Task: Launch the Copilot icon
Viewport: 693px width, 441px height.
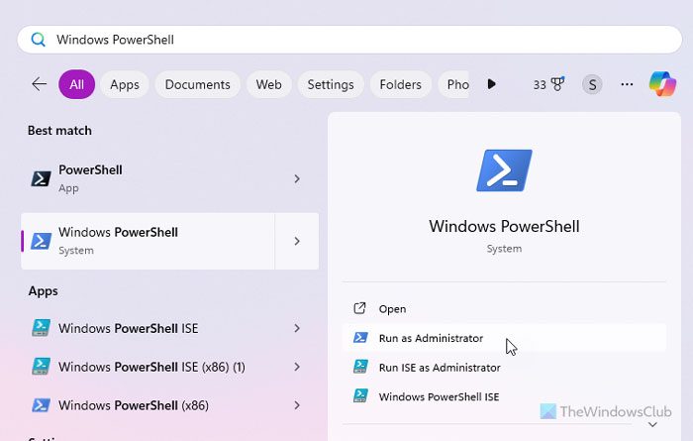Action: [x=662, y=83]
